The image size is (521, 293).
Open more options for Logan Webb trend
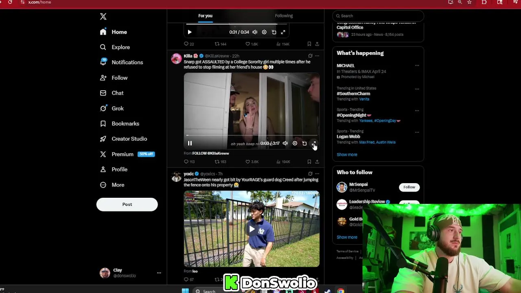417,132
